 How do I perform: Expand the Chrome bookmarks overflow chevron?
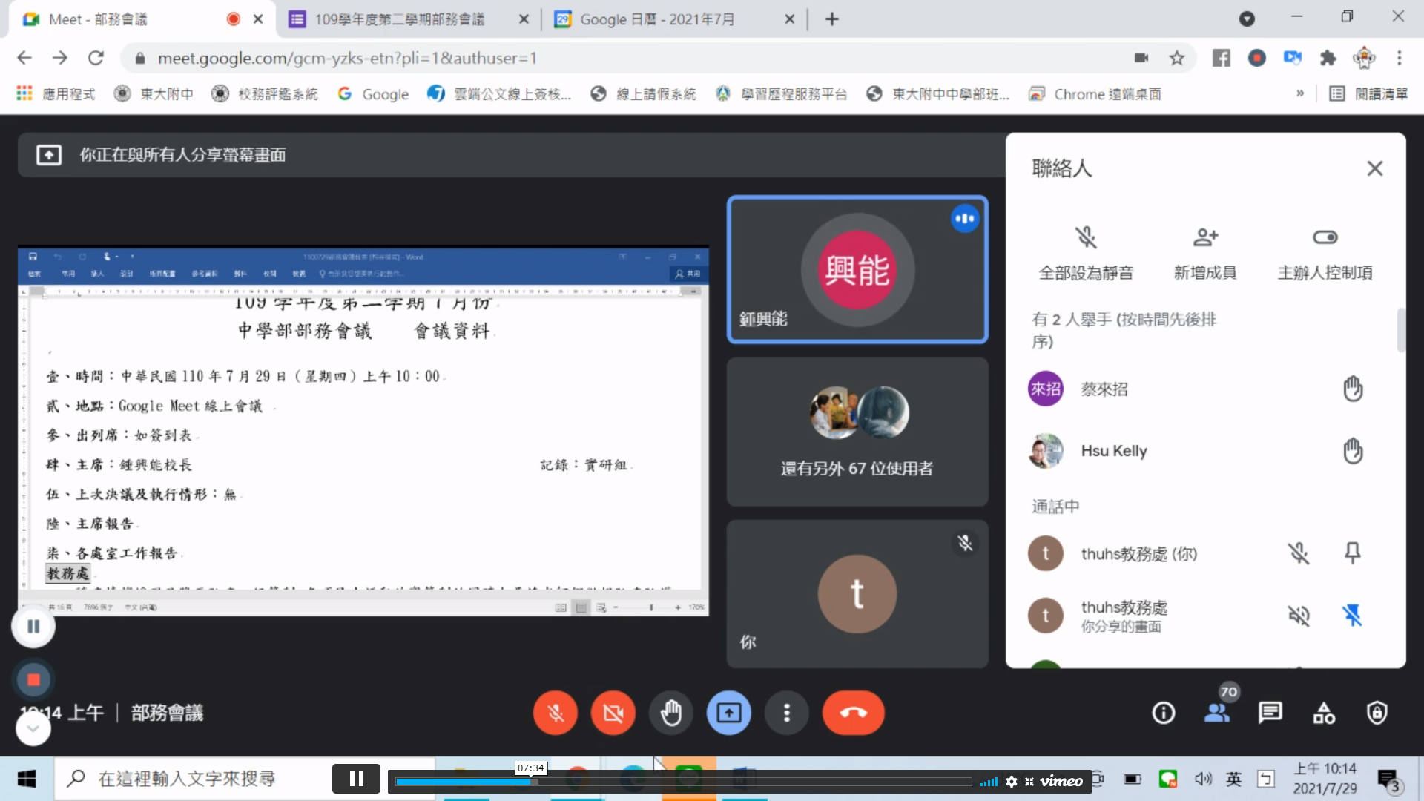1300,94
